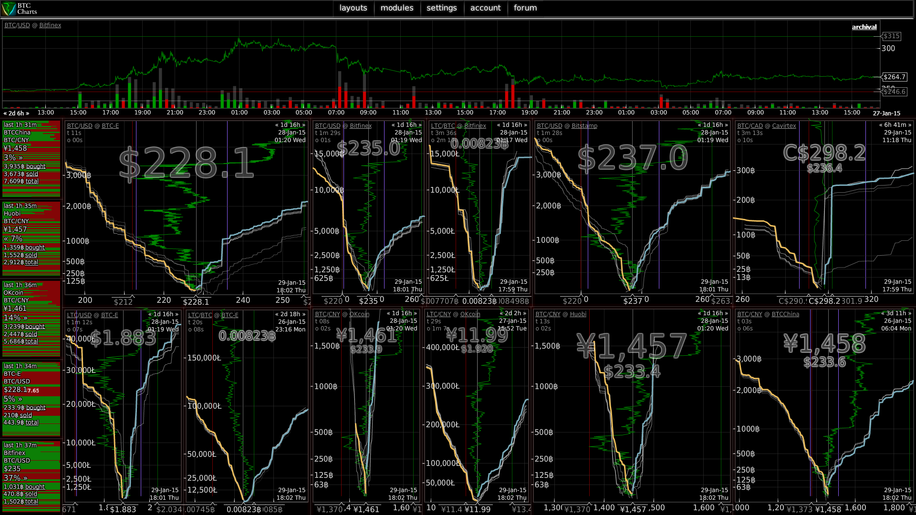Image resolution: width=916 pixels, height=515 pixels.
Task: Adjust 1d 16h timespan in BTC/USD BTC-E panel
Action: [x=290, y=125]
